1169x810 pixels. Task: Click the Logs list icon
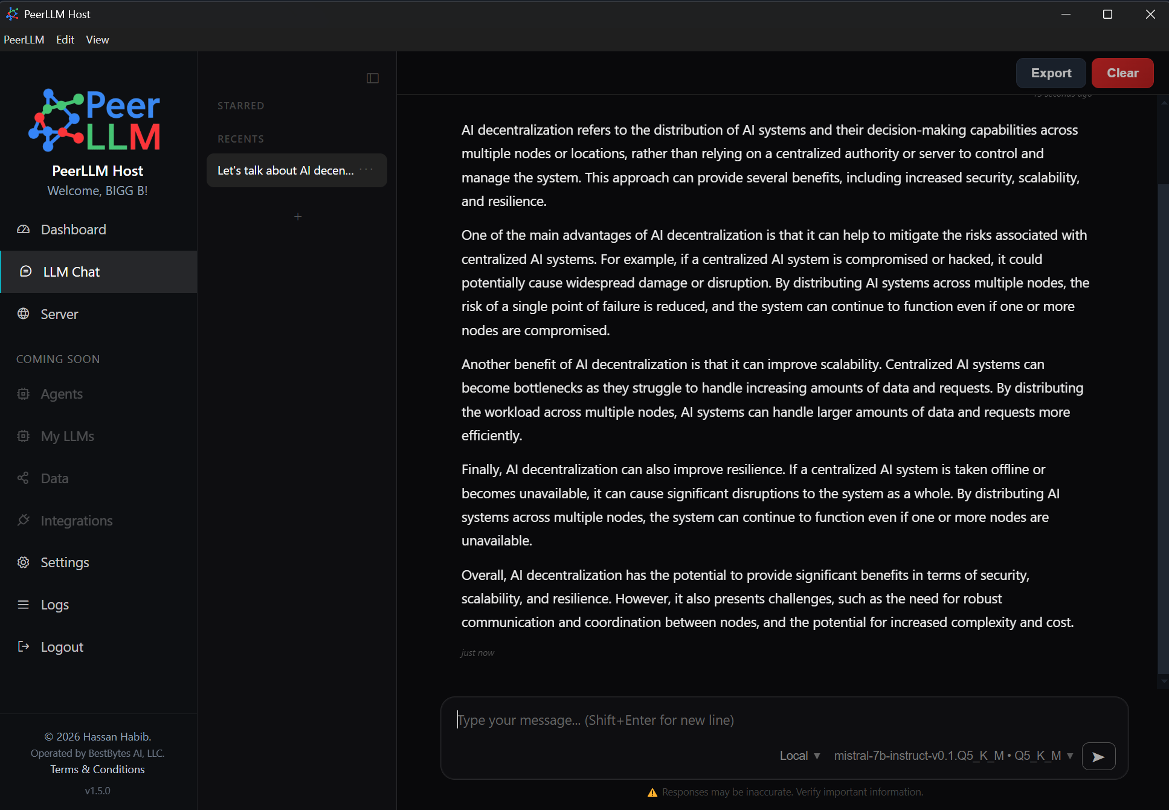tap(23, 605)
